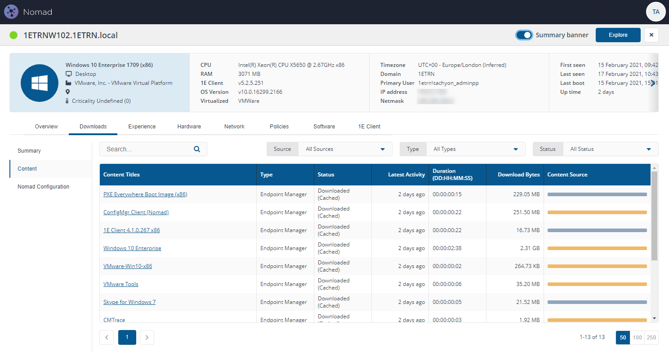Go to previous page arrow
The height and width of the screenshot is (352, 669).
[107, 337]
